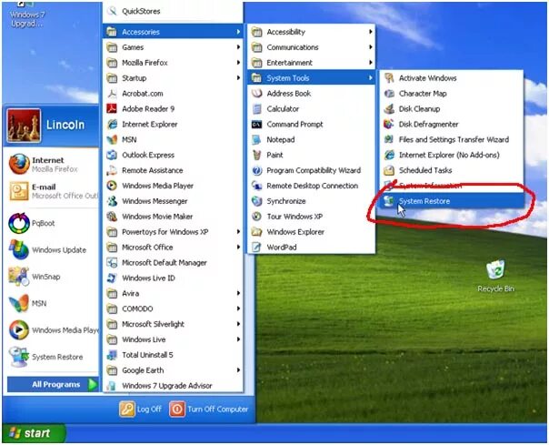
Task: Open Address Book icon
Action: [x=257, y=94]
